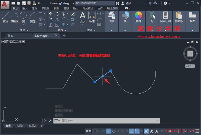The width and height of the screenshot is (201, 135).
Task: Switch to the 布局1 layout tab
Action: tap(20, 126)
